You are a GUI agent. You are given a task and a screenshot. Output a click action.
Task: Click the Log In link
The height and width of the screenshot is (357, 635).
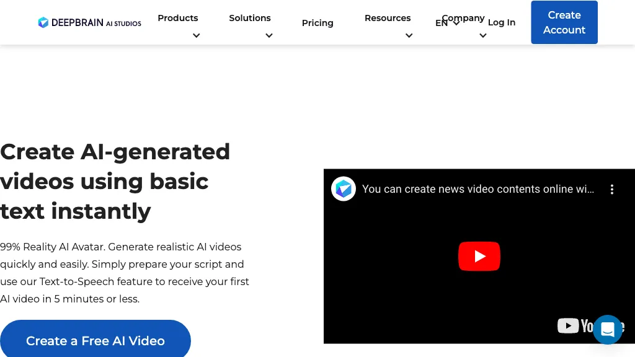502,22
